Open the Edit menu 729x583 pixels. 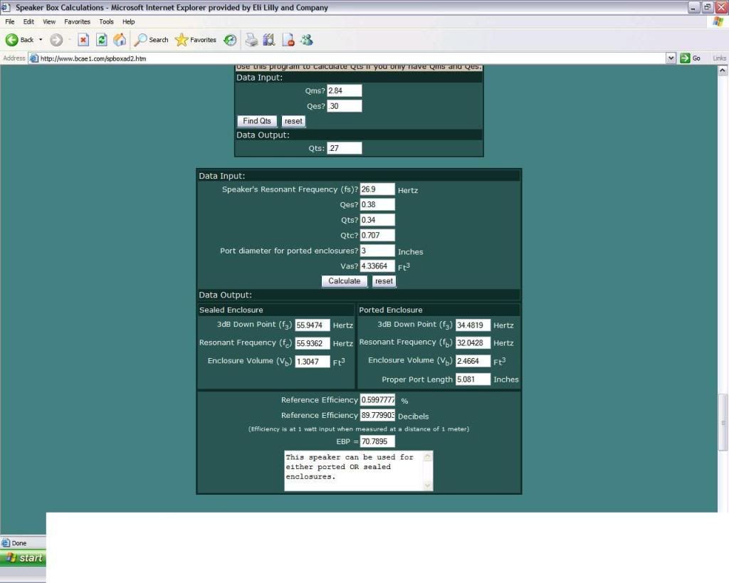[x=28, y=22]
